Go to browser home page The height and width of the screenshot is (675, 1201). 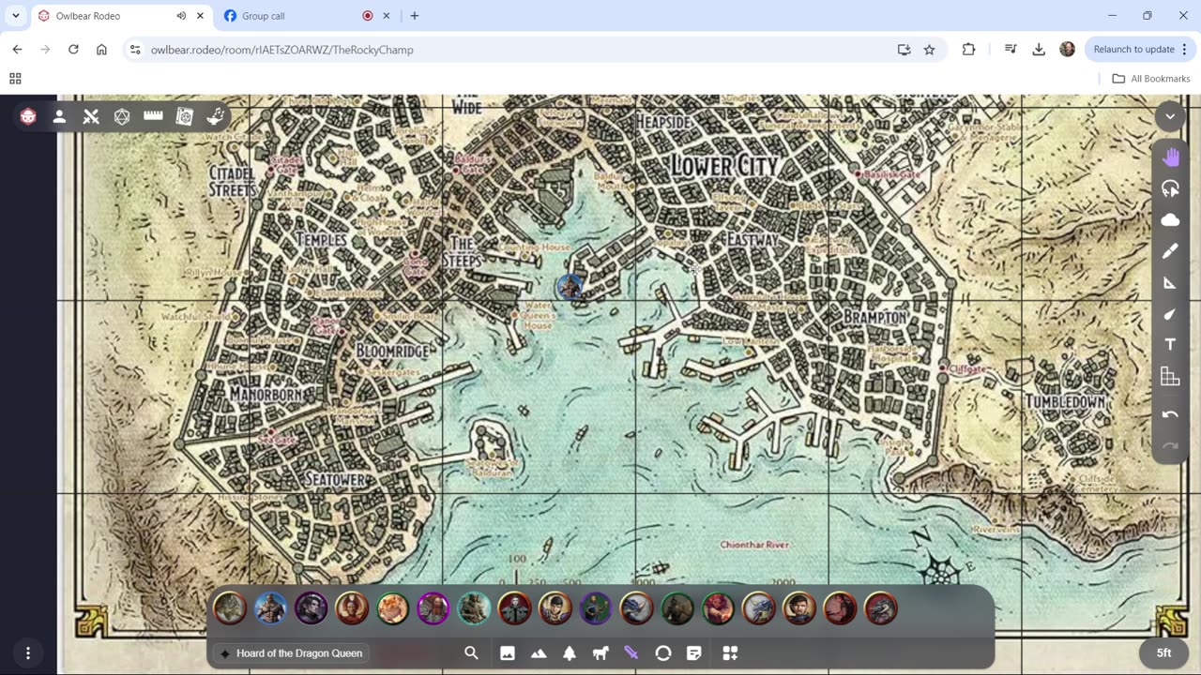[x=101, y=50]
